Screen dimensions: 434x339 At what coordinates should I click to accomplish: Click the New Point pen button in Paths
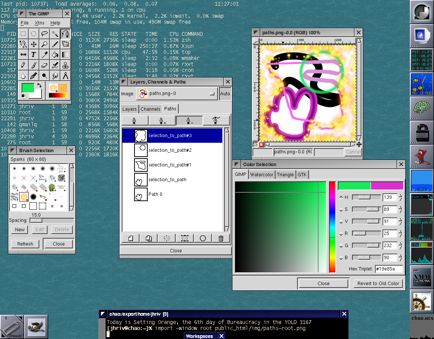[x=134, y=121]
